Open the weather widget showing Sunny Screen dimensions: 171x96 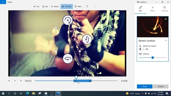click(133, 94)
